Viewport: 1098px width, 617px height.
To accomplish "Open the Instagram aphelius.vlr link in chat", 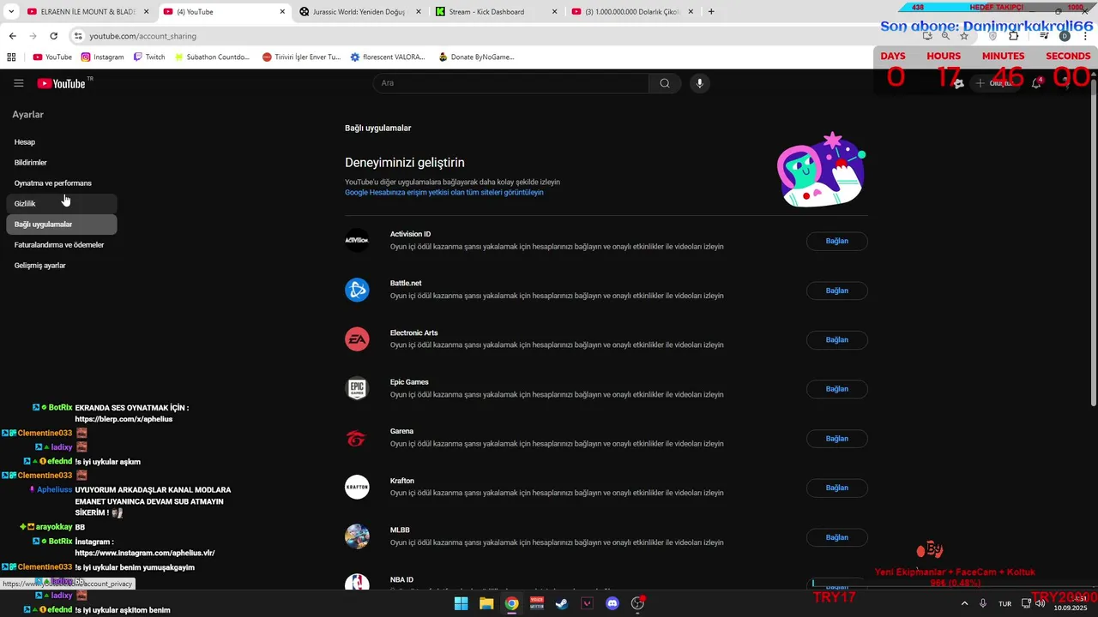I will [144, 553].
